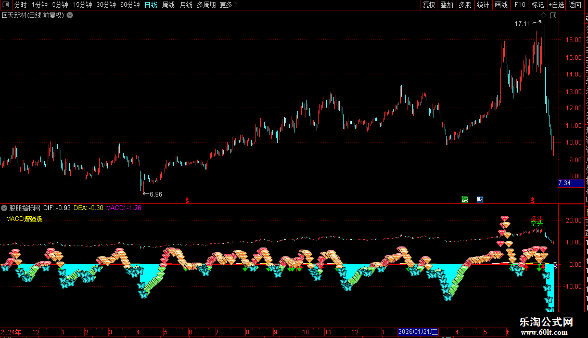Click the 回天新材(日线.前复权) title text

[x=33, y=16]
